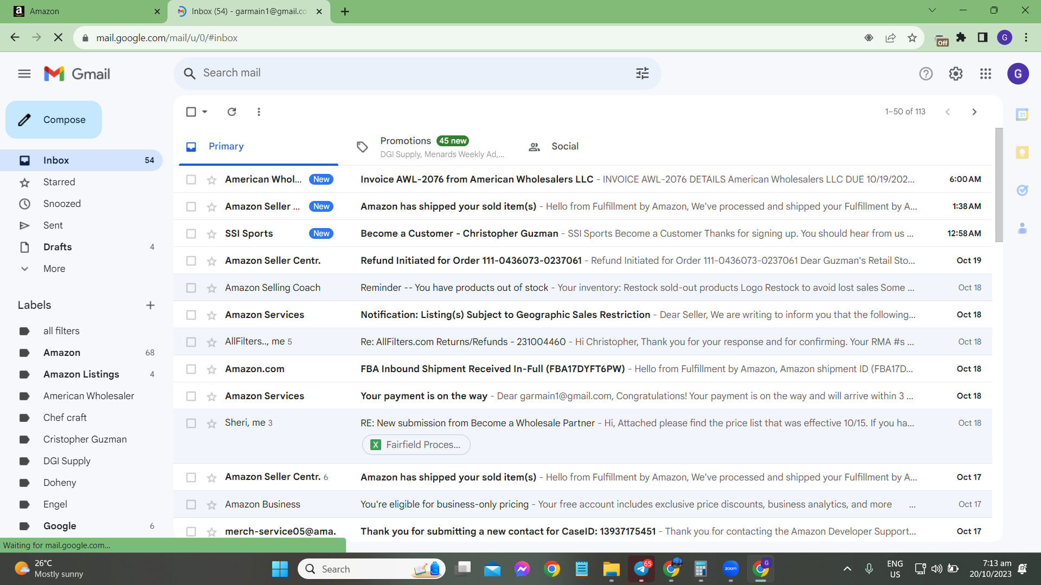Star the SSI Sports email
Screen dimensions: 1041x585
click(x=211, y=234)
